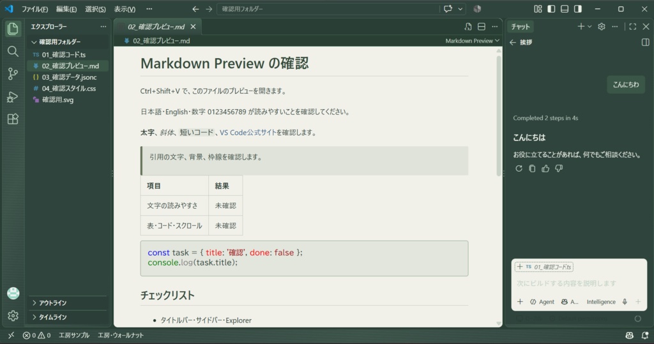This screenshot has height=344, width=654.
Task: Toggle the primary side bar
Action: (x=551, y=9)
